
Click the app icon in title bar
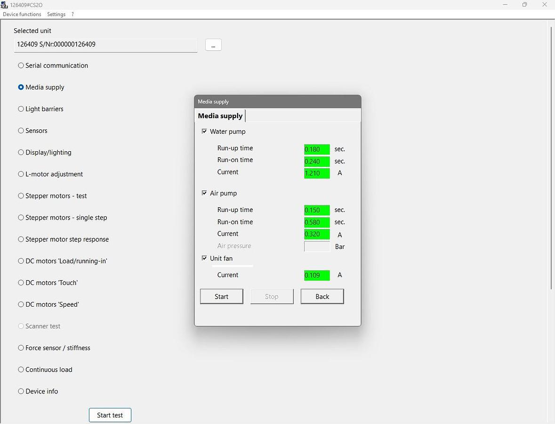click(x=5, y=5)
